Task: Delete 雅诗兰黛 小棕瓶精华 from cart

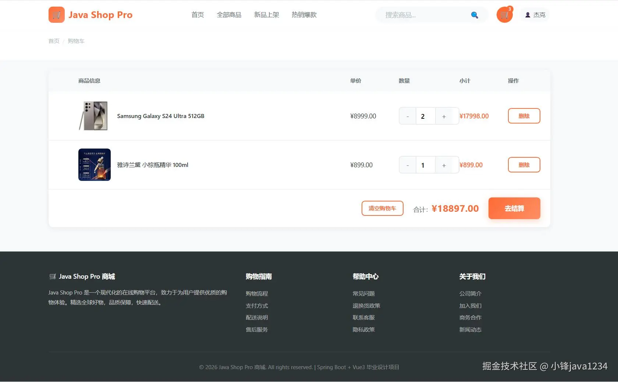Action: point(524,165)
